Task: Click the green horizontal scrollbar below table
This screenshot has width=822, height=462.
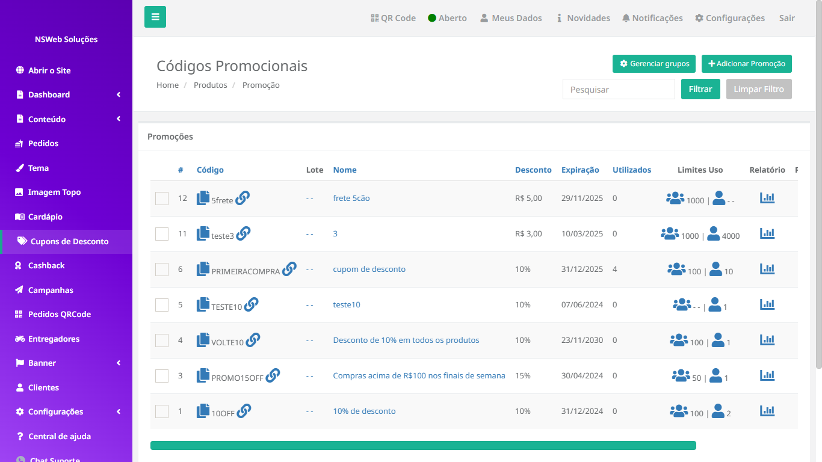Action: [423, 445]
